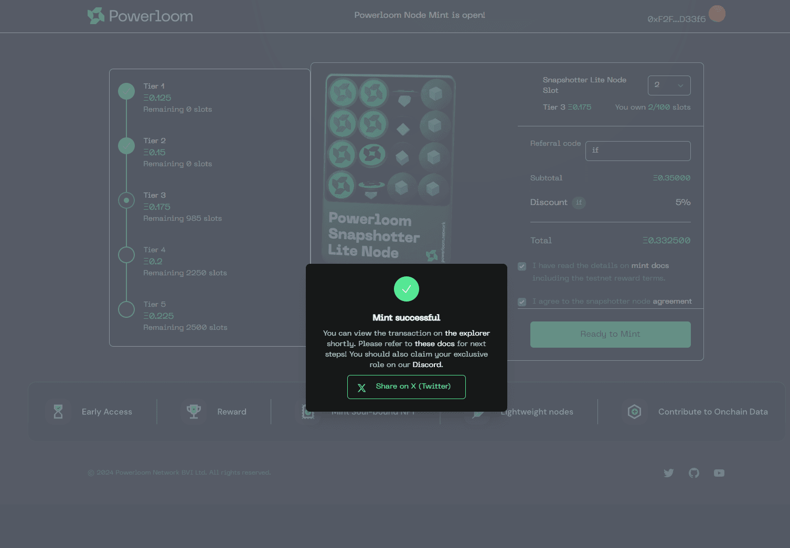Click the Contribute to Onchain Data hexagon icon

[634, 412]
